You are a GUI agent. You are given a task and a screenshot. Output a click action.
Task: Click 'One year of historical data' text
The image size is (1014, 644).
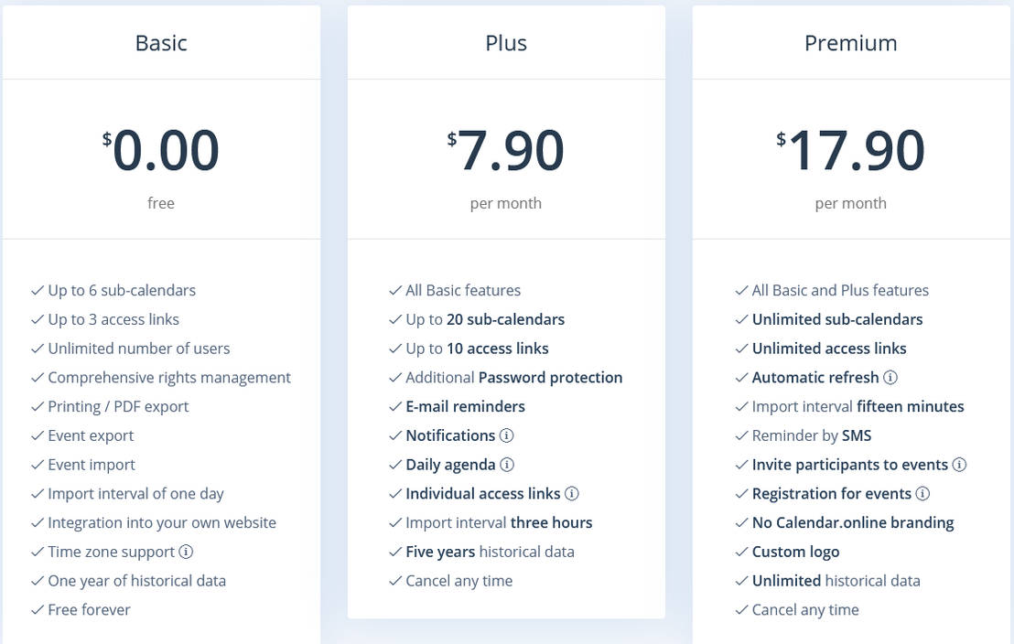137,581
